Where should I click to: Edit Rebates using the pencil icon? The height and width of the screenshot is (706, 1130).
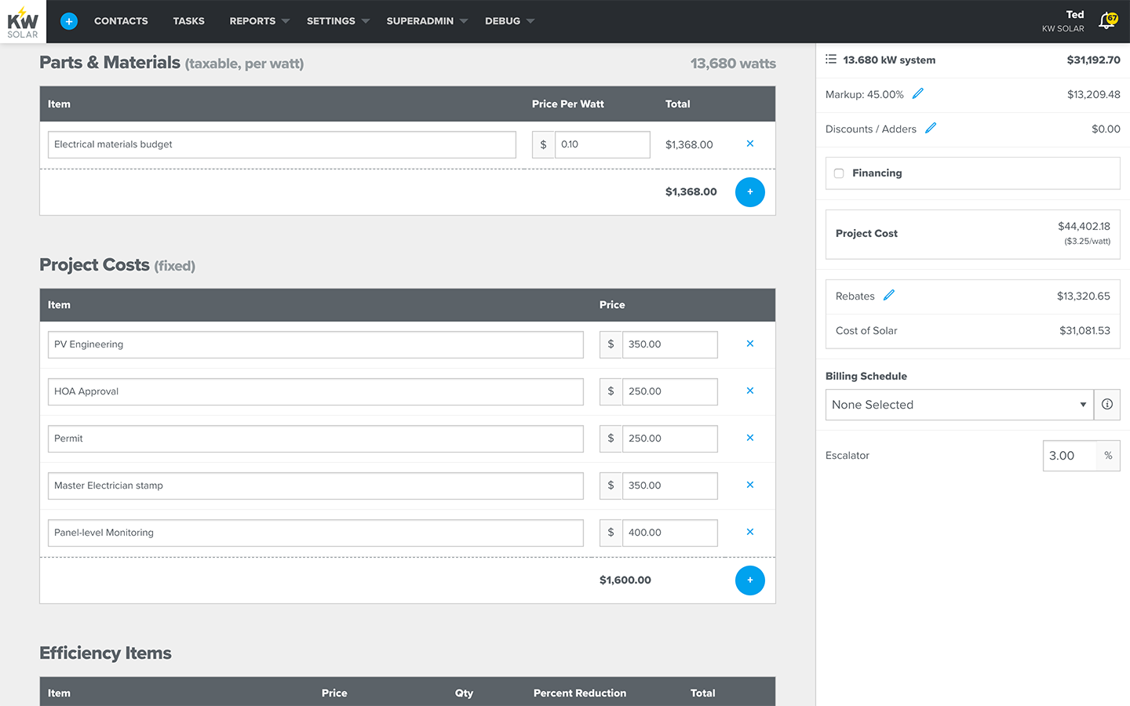click(888, 296)
